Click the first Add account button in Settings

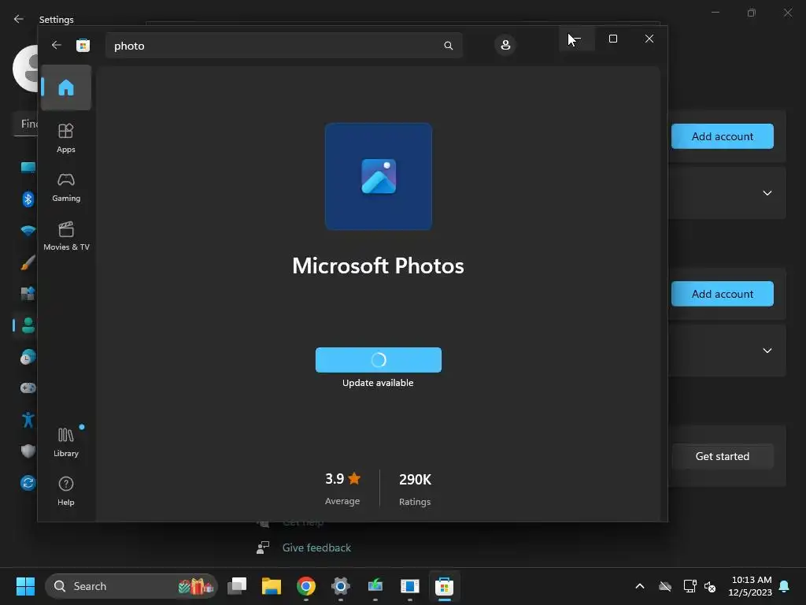pyautogui.click(x=723, y=136)
